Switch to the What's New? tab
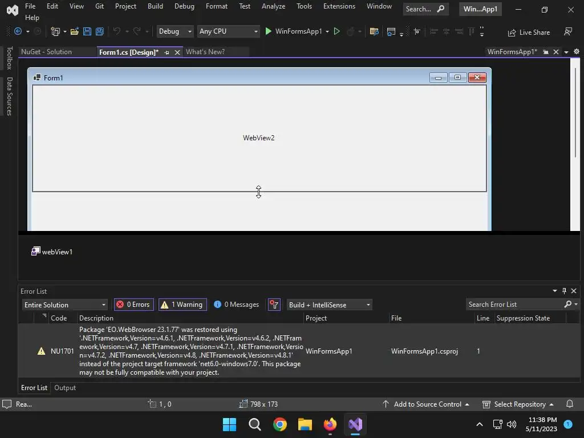584x438 pixels. tap(205, 52)
